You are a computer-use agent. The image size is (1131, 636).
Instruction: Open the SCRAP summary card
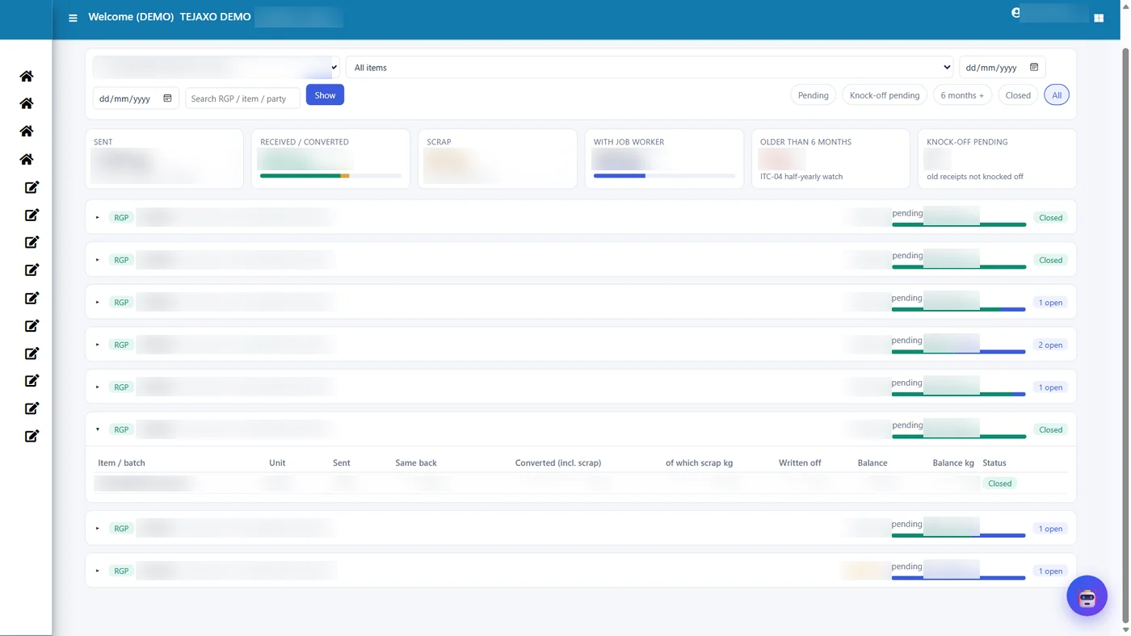(x=498, y=159)
